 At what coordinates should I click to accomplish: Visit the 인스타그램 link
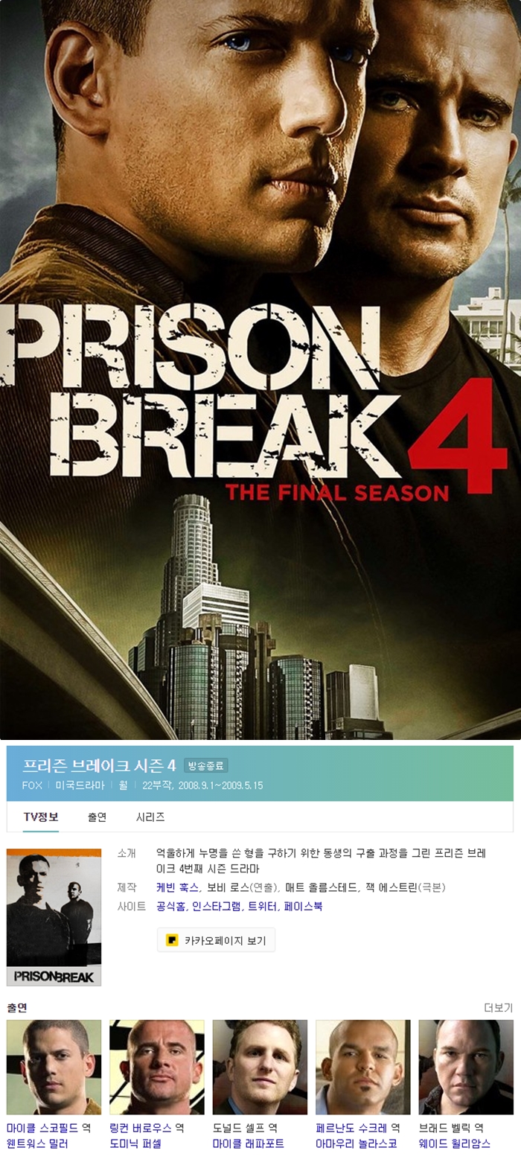tap(217, 906)
